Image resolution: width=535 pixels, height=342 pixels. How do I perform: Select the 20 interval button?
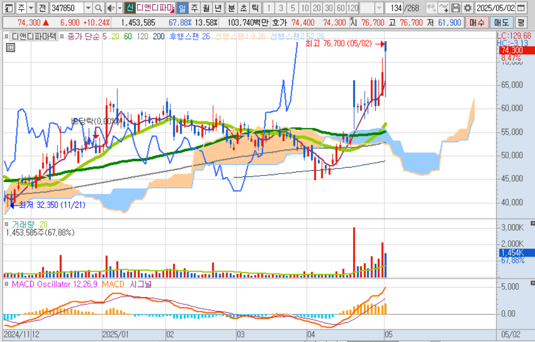point(317,8)
